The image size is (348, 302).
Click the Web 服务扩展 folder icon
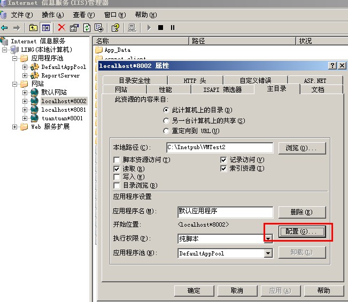(x=24, y=127)
